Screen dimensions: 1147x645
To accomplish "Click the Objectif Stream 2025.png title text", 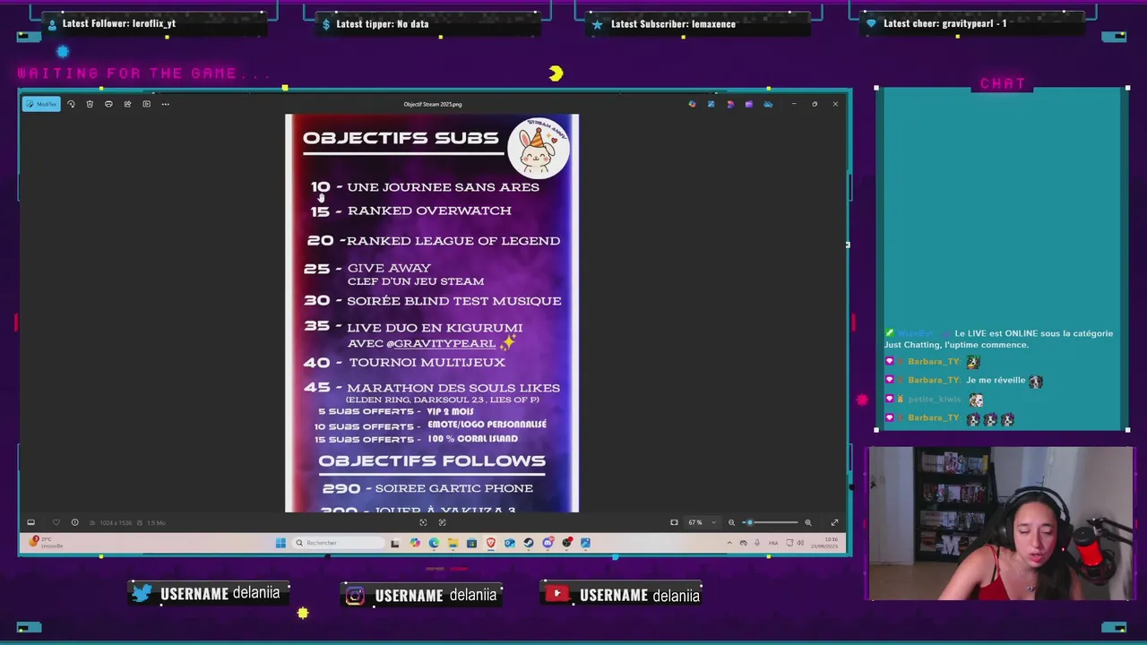I will 433,104.
